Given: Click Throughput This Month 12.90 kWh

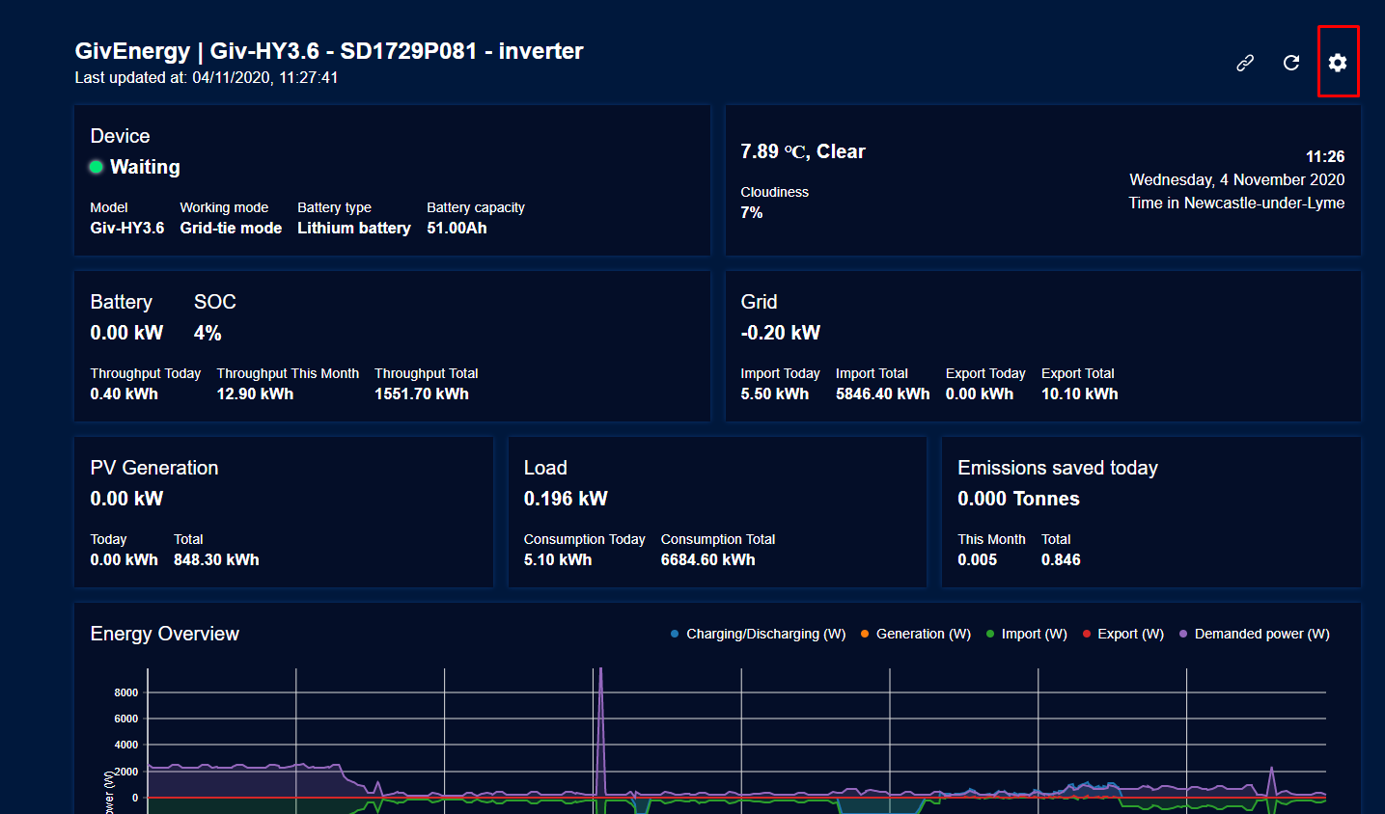Looking at the screenshot, I should [x=255, y=394].
